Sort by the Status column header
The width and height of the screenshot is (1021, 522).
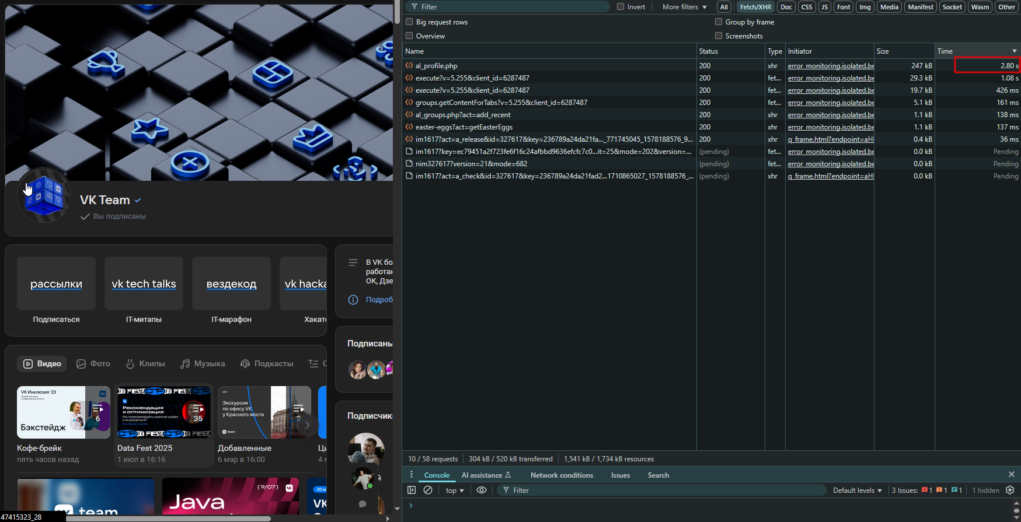pyautogui.click(x=731, y=51)
